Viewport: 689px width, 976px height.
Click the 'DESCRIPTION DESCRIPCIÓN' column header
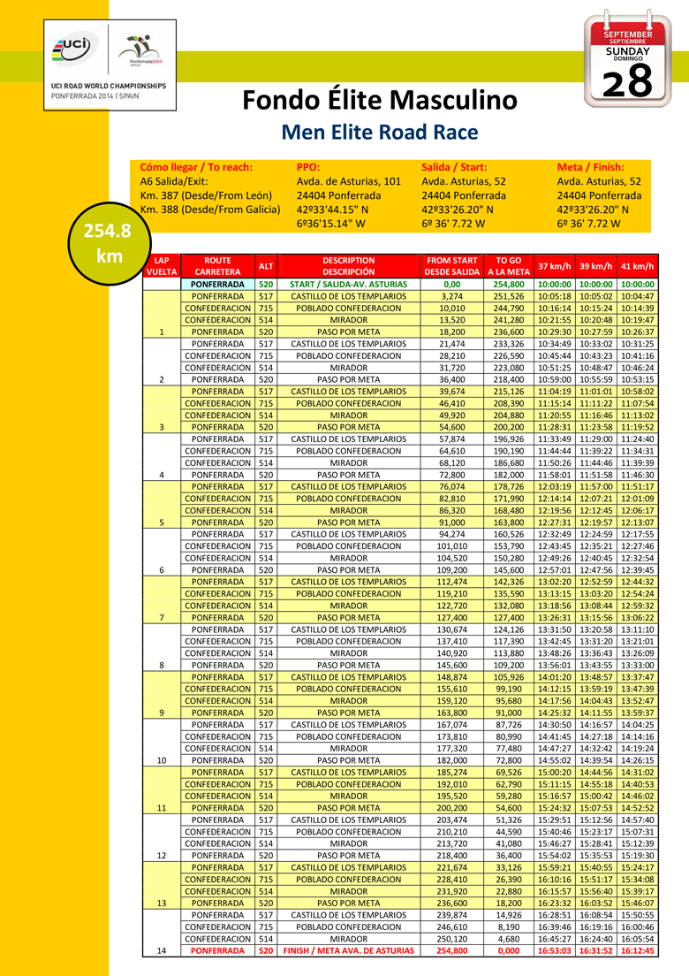(349, 266)
